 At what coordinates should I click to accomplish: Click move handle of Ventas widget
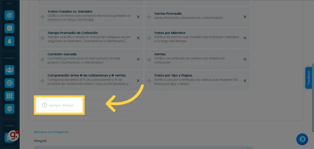(149, 59)
